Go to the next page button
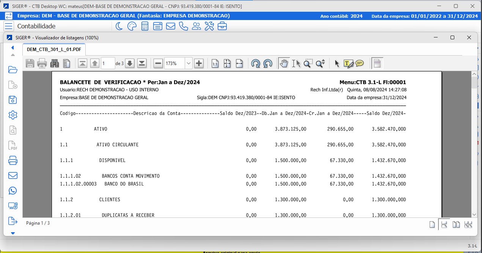Viewport: 482px width, 253px height. click(x=130, y=64)
